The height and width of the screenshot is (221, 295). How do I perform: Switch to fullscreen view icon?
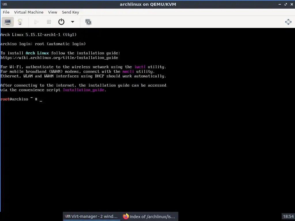click(288, 22)
